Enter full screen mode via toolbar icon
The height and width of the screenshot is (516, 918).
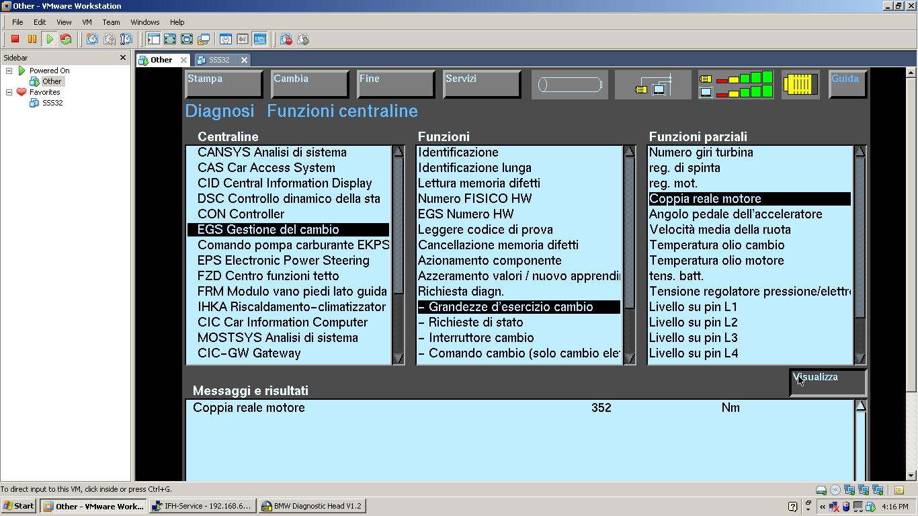pyautogui.click(x=187, y=40)
